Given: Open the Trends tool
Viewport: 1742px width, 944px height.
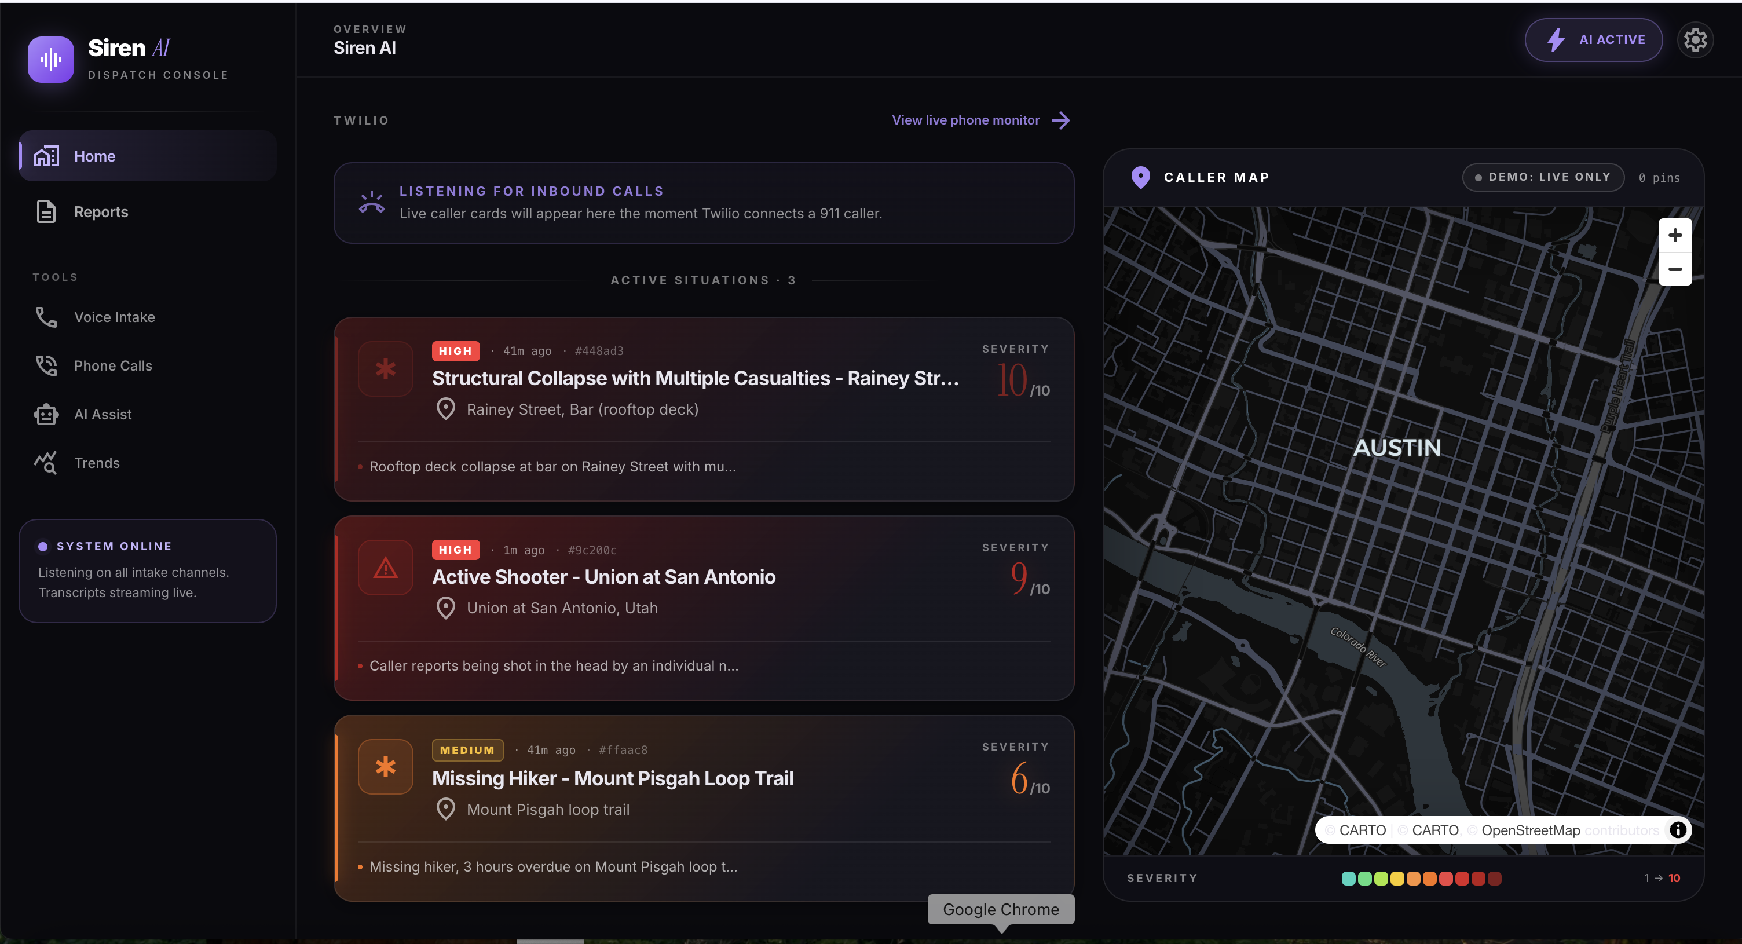Looking at the screenshot, I should click(x=97, y=463).
